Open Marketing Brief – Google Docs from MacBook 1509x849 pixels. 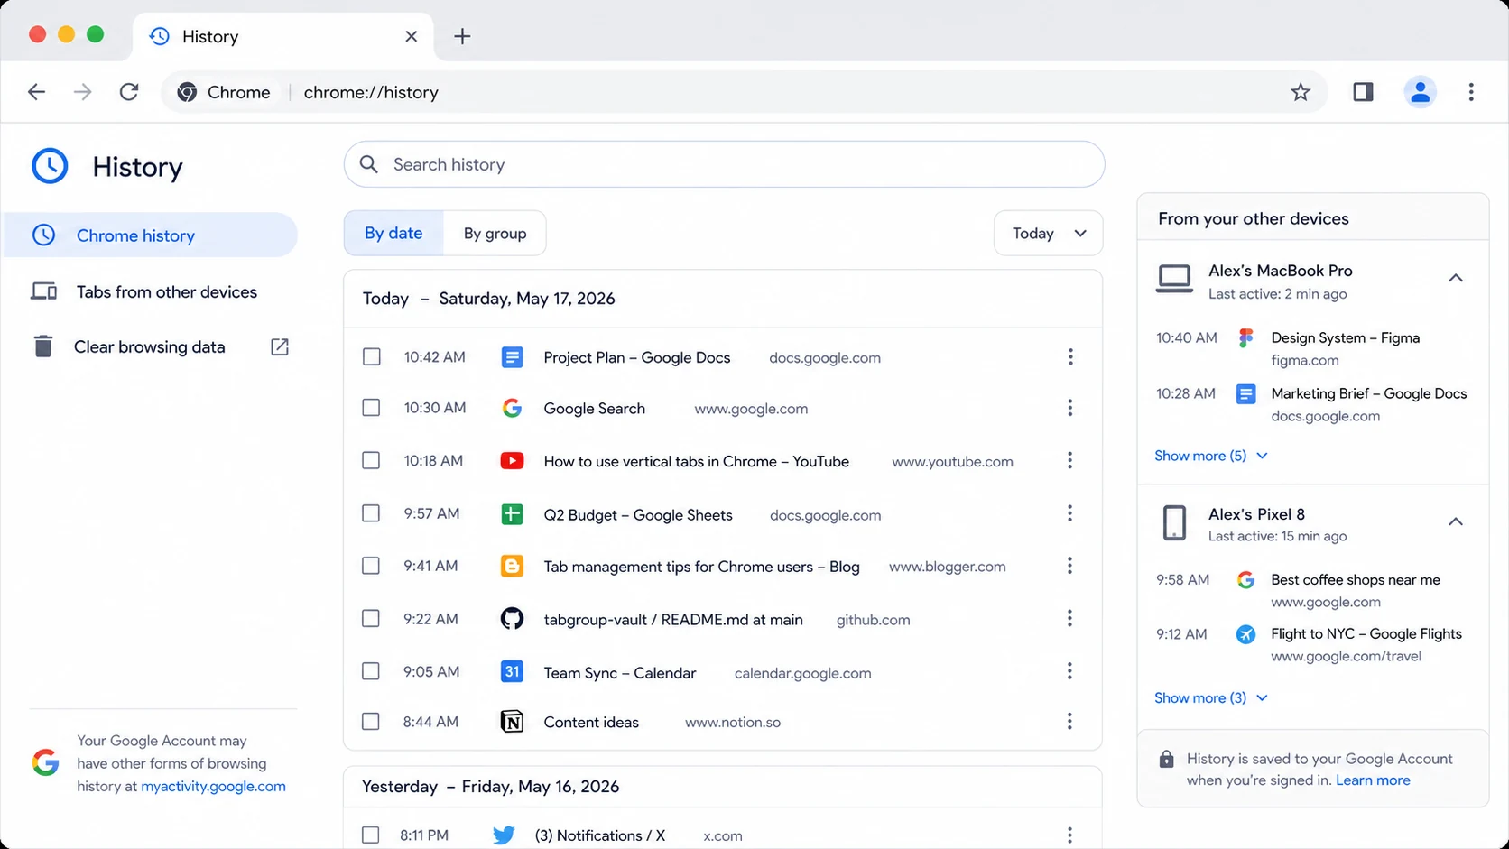pos(1368,393)
